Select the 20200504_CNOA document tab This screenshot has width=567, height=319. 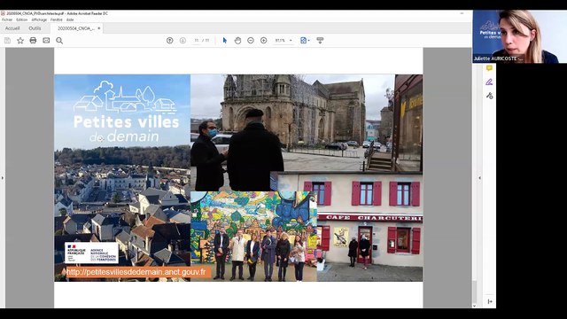76,28
